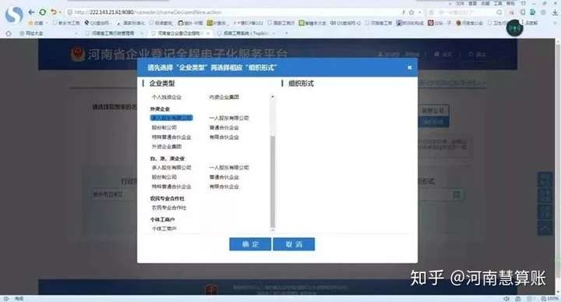561x302 pixels.
Task: Click the home icon beside the tabs
Action: pyautogui.click(x=9, y=34)
